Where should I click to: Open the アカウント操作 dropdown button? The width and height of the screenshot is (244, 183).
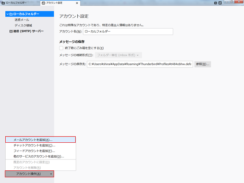29,174
